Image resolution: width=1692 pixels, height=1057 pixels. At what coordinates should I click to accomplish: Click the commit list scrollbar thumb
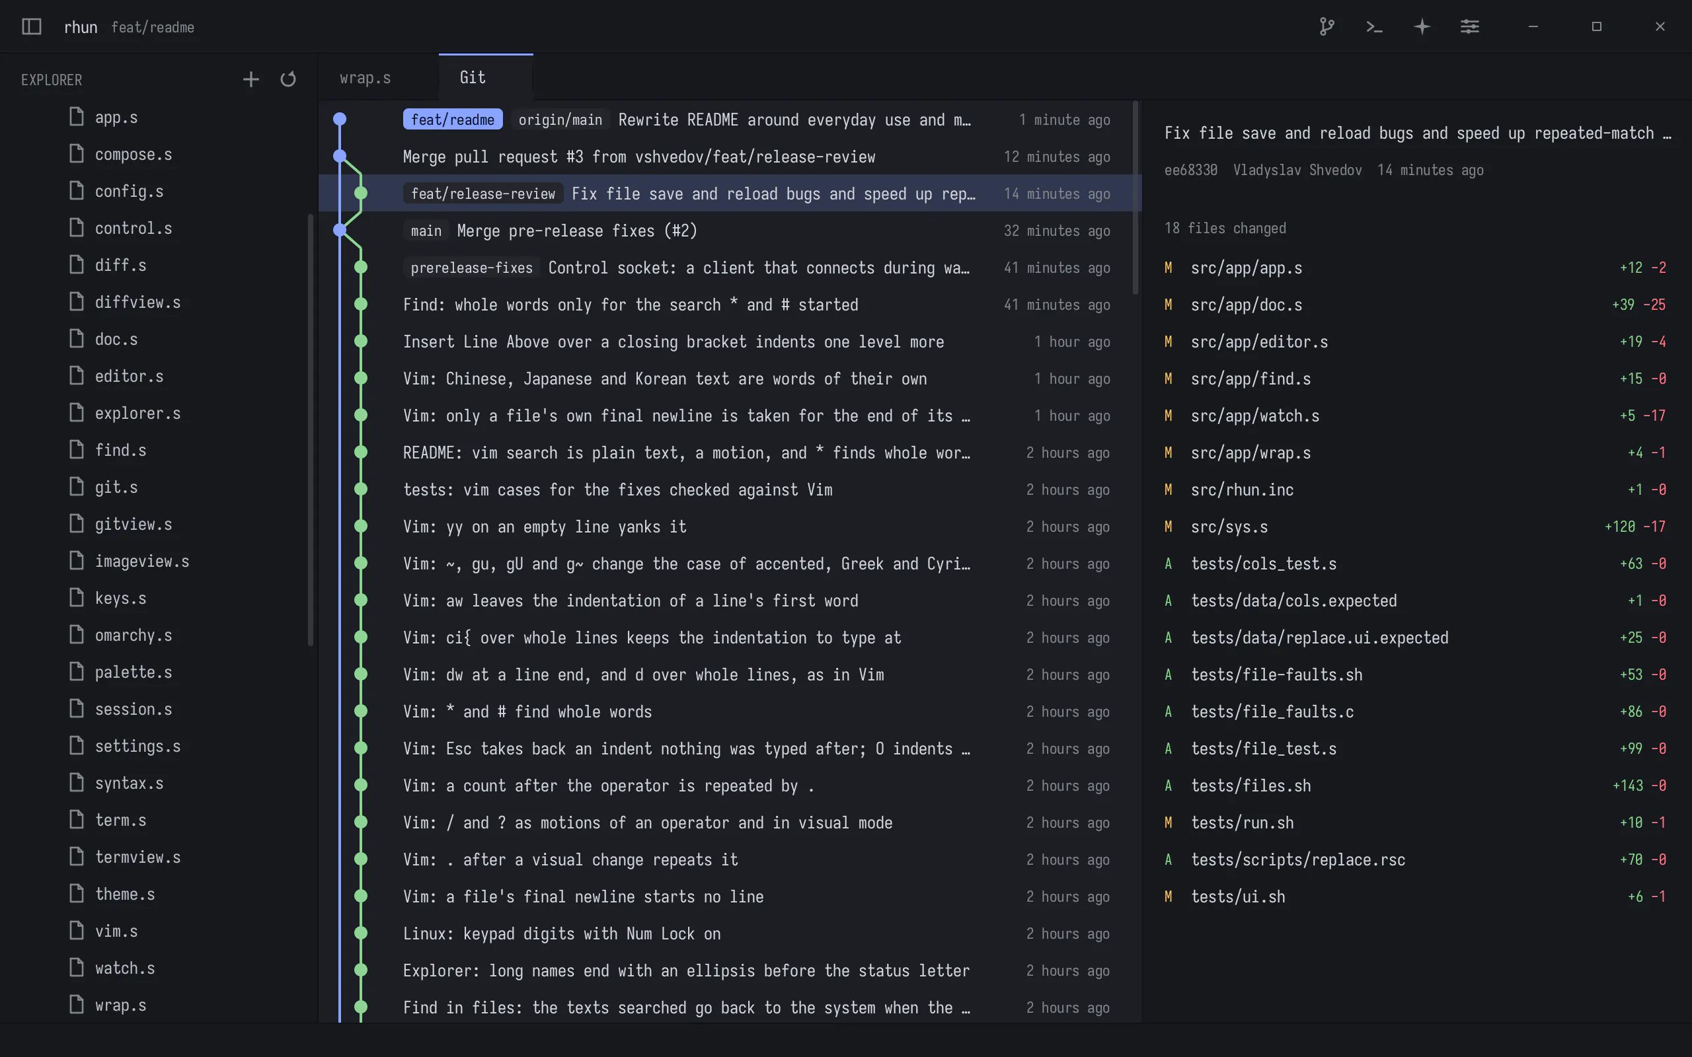pyautogui.click(x=1135, y=198)
